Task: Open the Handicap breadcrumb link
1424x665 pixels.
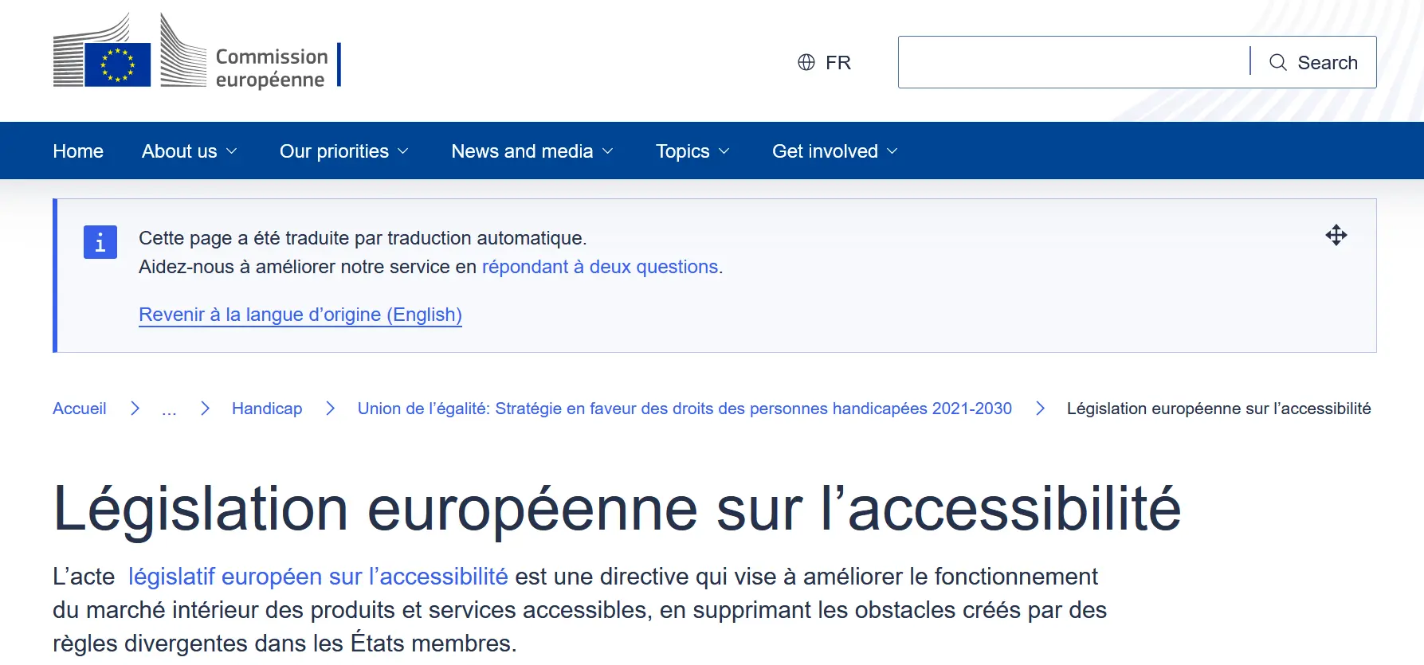Action: click(x=267, y=408)
